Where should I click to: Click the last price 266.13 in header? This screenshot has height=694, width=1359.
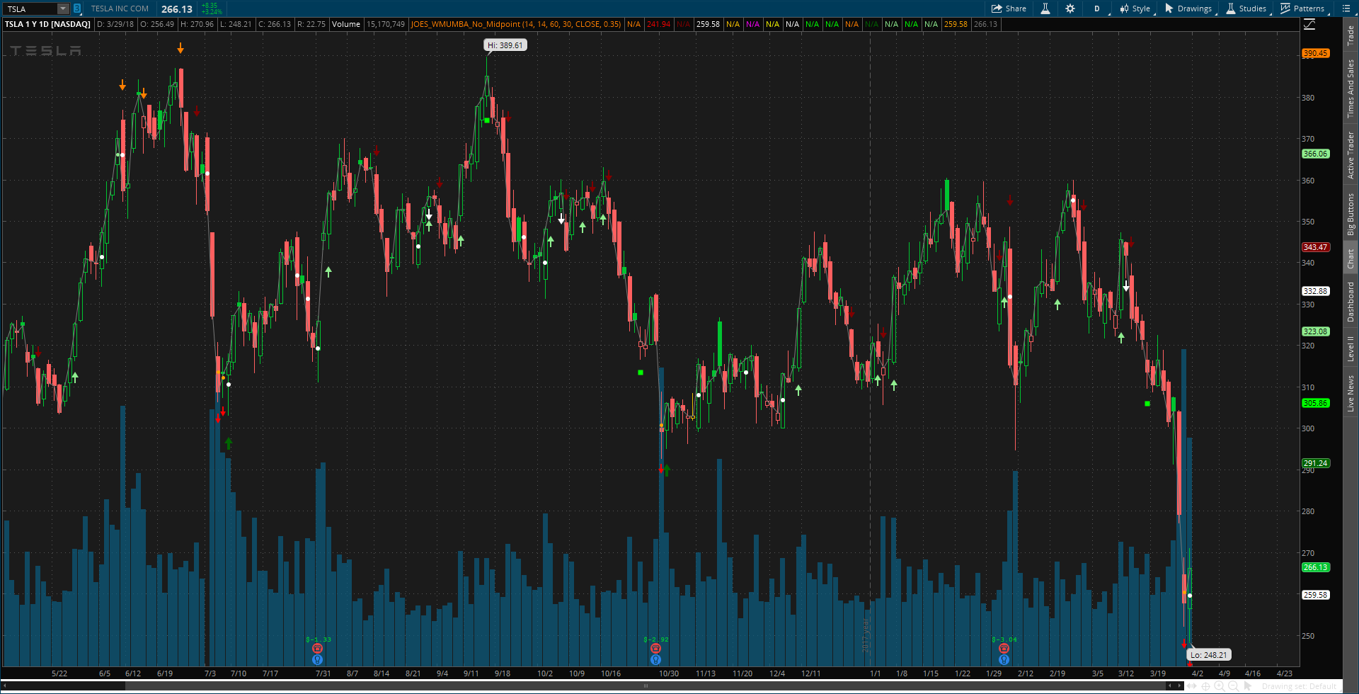coord(176,8)
